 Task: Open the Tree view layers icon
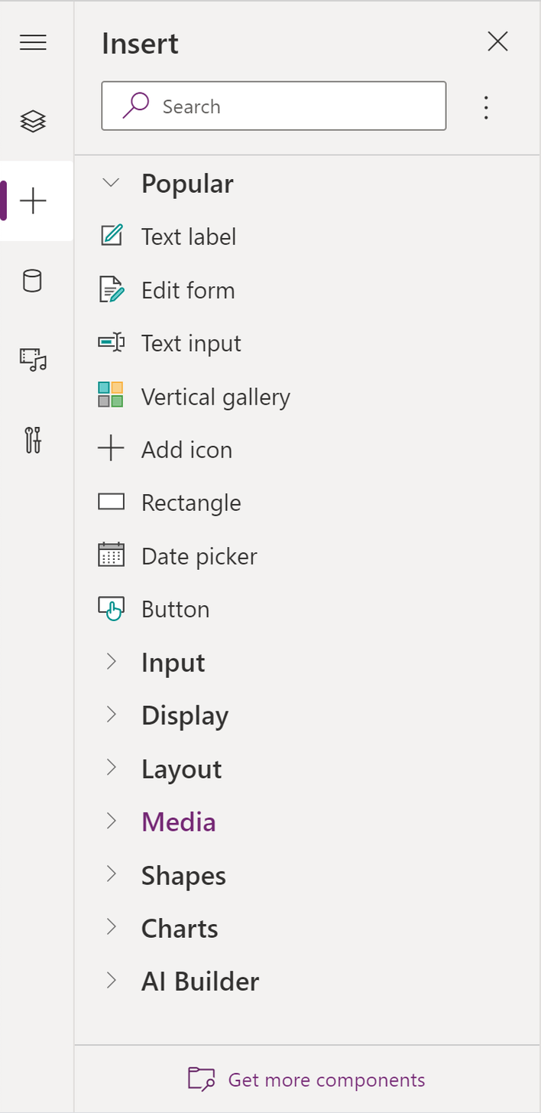click(33, 121)
